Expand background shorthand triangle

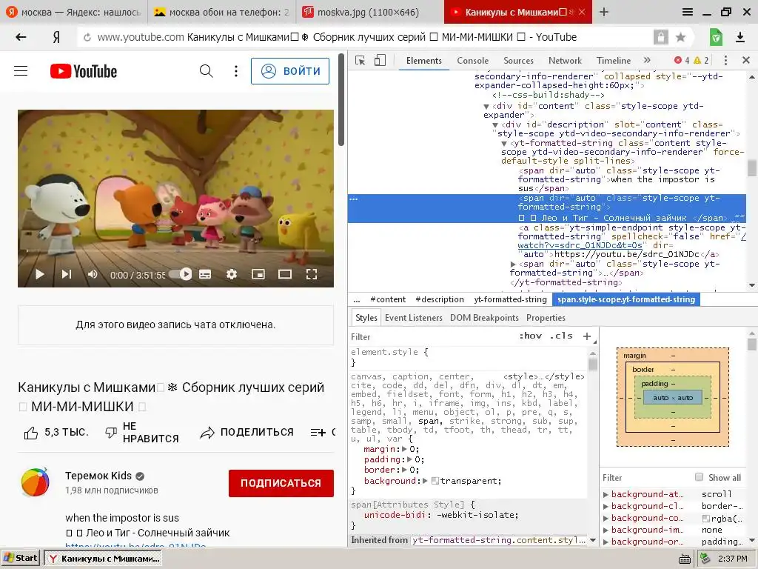[x=425, y=481]
